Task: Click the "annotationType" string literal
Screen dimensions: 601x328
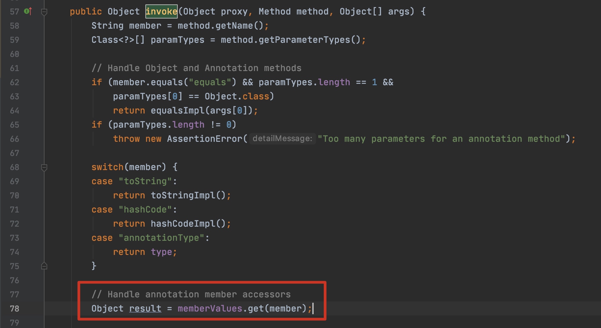Action: point(161,238)
